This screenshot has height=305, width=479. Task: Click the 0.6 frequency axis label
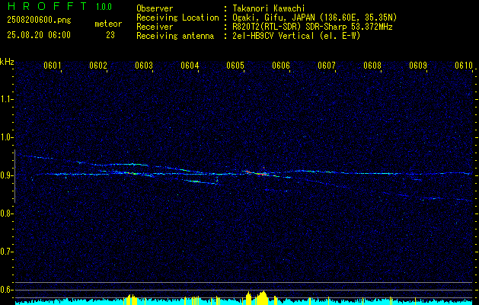6,290
